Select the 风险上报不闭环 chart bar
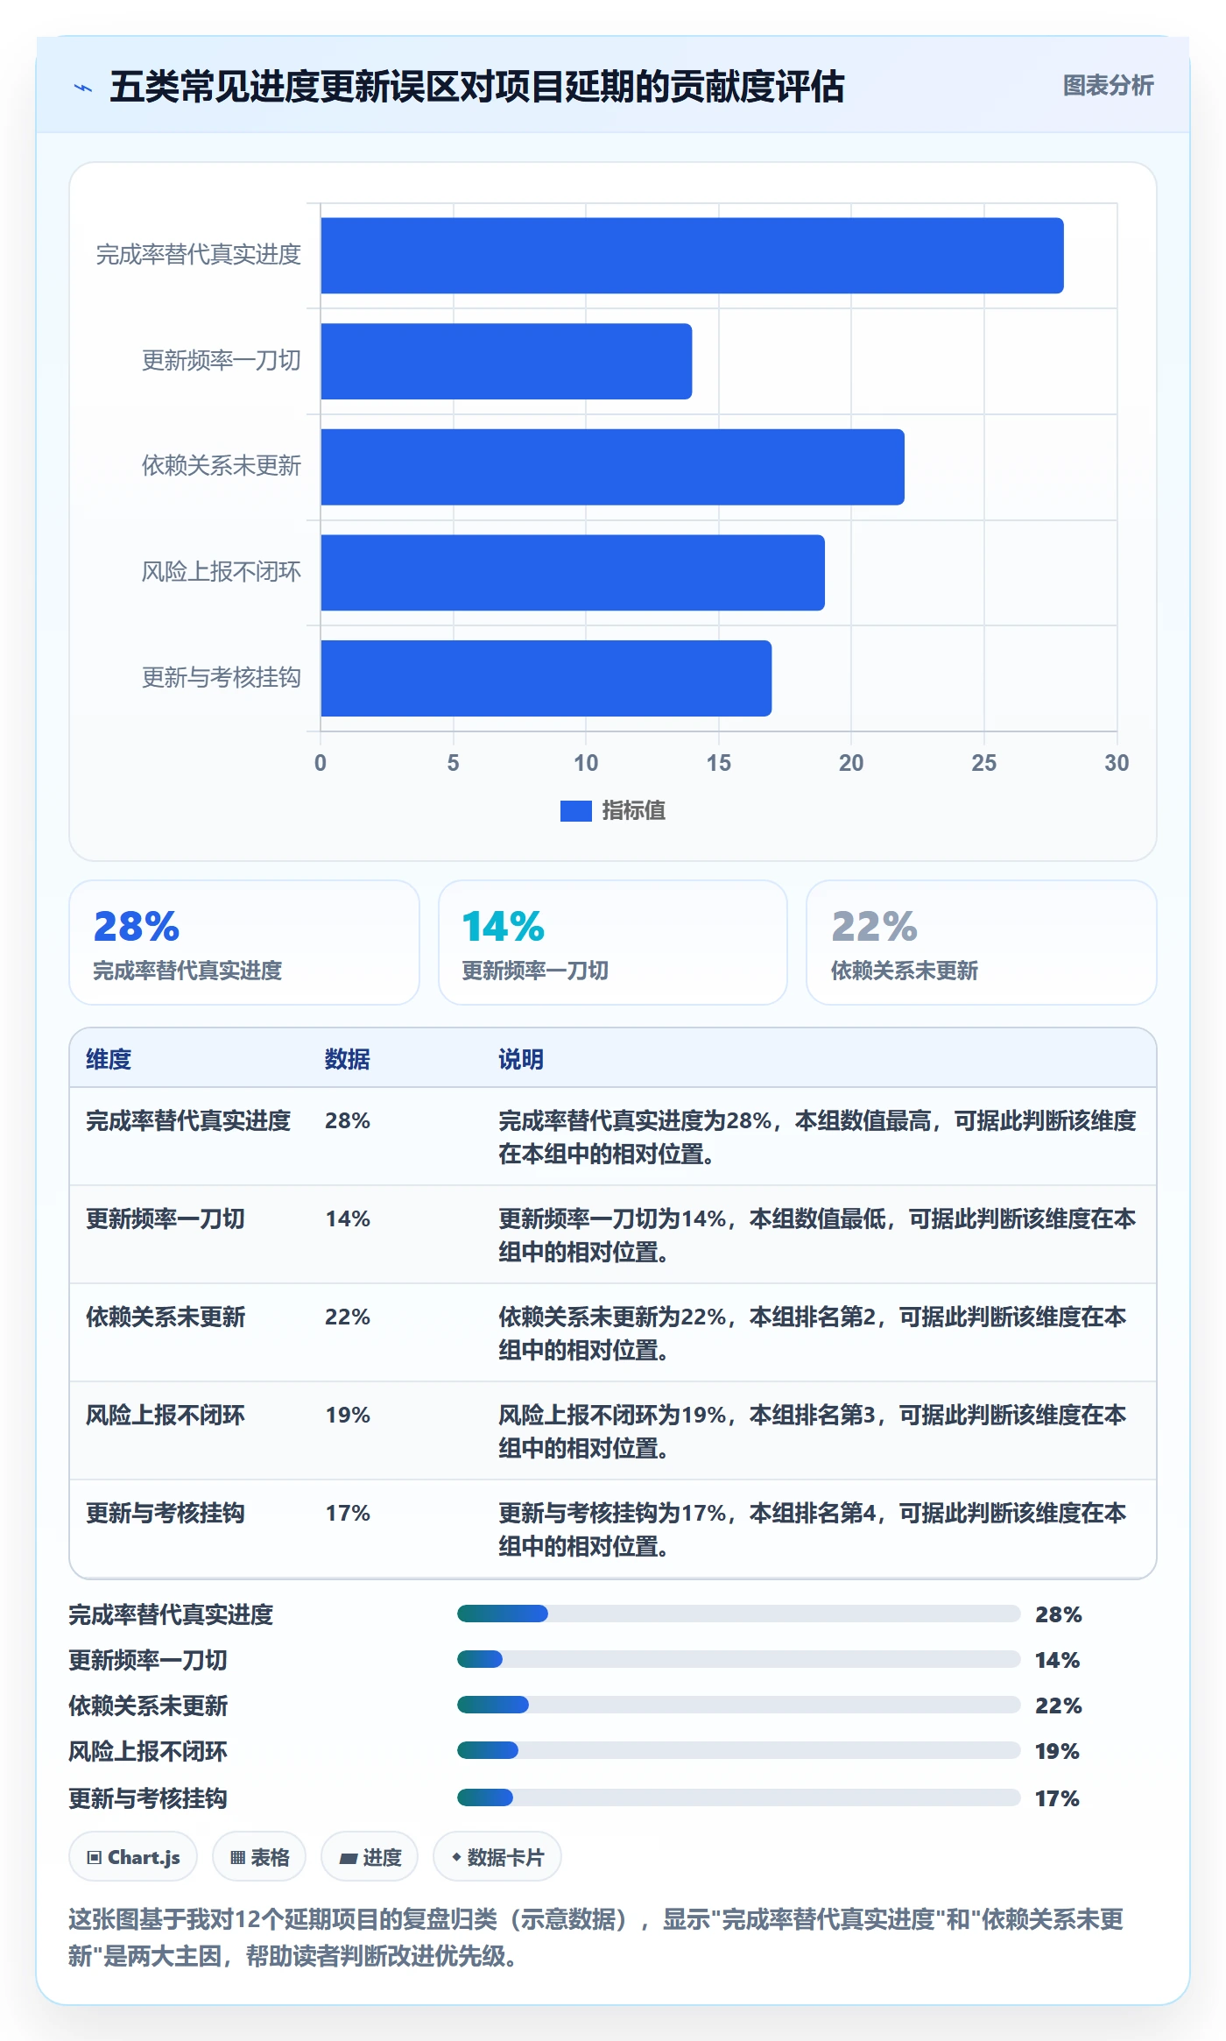The image size is (1226, 2041). pyautogui.click(x=573, y=573)
